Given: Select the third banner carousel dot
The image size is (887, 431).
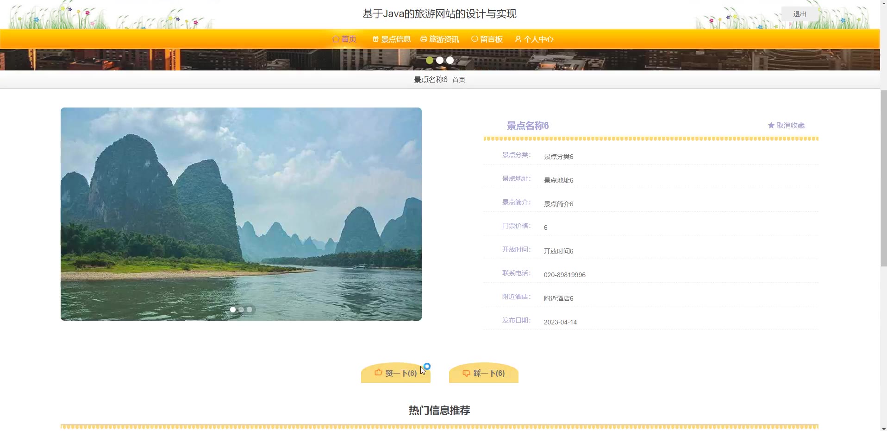Looking at the screenshot, I should [450, 60].
